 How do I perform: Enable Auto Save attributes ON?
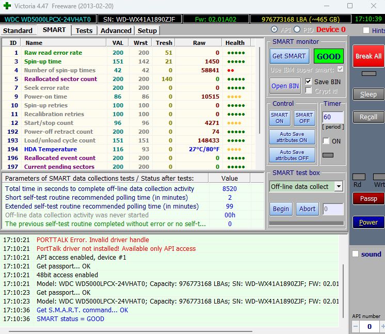pos(292,137)
